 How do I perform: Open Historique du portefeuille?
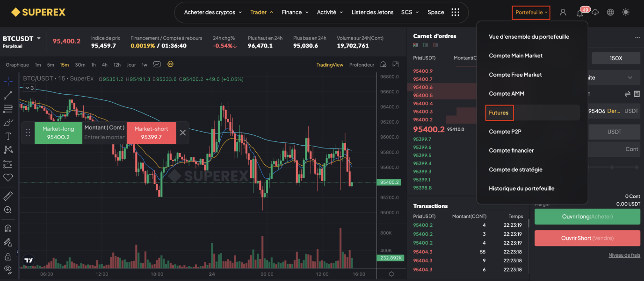(521, 189)
